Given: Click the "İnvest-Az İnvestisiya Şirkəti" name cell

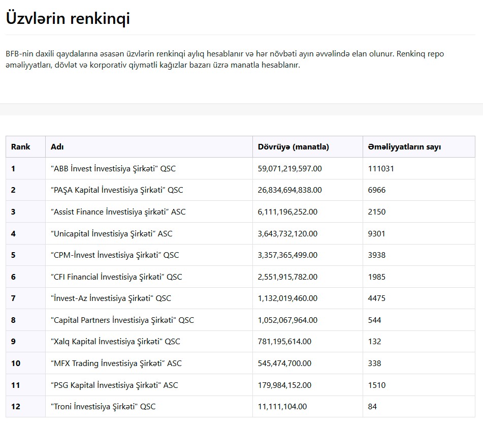Looking at the screenshot, I should pos(111,298).
